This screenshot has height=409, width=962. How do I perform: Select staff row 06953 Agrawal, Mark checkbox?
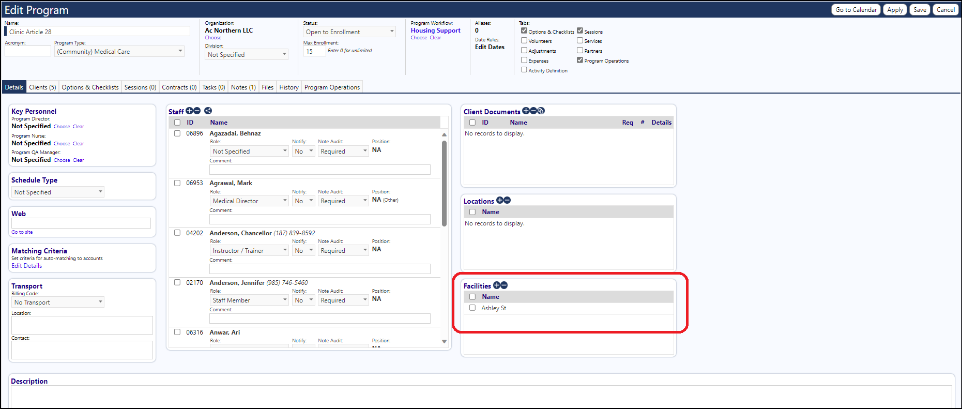(x=177, y=183)
